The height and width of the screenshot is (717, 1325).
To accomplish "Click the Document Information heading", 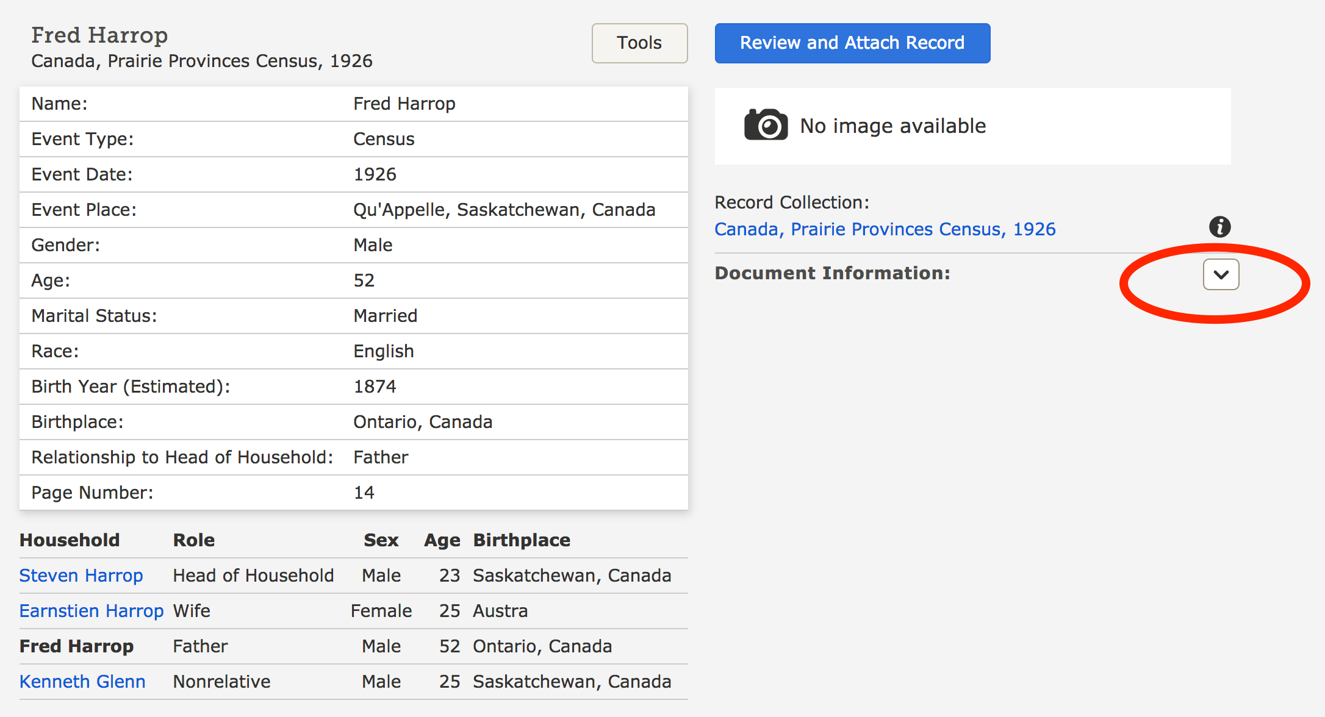I will (832, 273).
